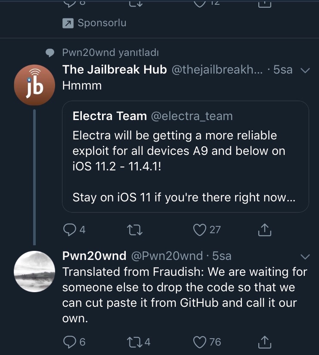Visit the @Pwn20wnd handle link
This screenshot has height=355, width=319.
pyautogui.click(x=166, y=256)
